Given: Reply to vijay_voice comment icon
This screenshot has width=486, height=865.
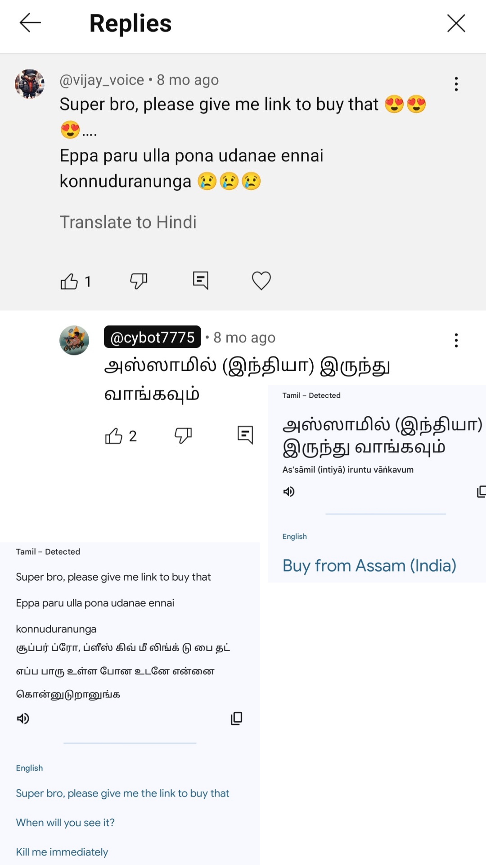Looking at the screenshot, I should point(200,281).
